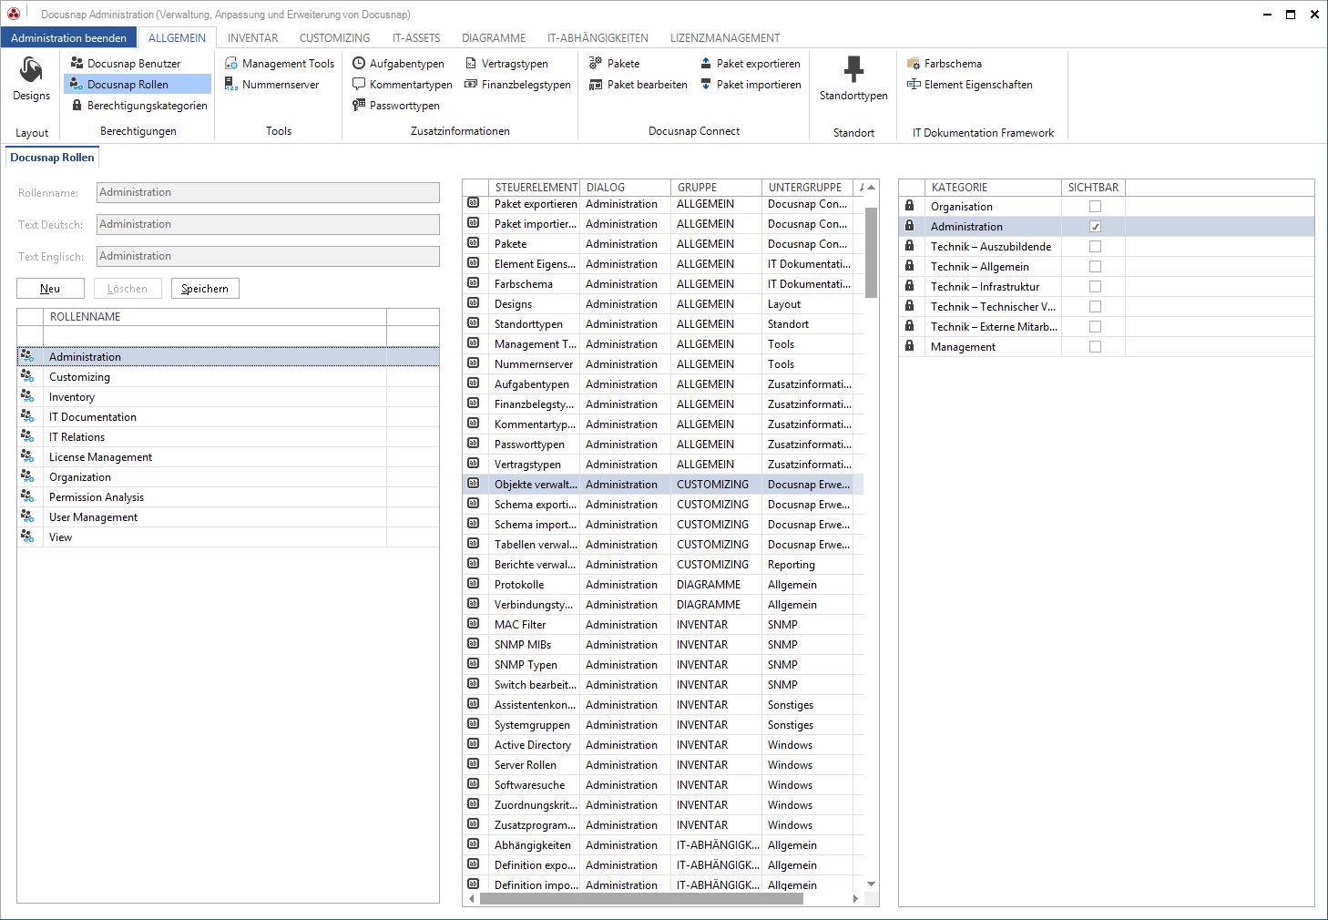The height and width of the screenshot is (920, 1328).
Task: Click scroll-down arrow of controls grid
Action: point(871,884)
